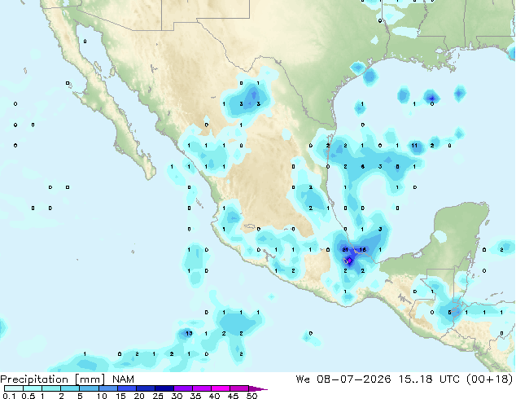Click the 0.1–0.5 mm legend color swatch
516x399 pixels.
[x=14, y=388]
